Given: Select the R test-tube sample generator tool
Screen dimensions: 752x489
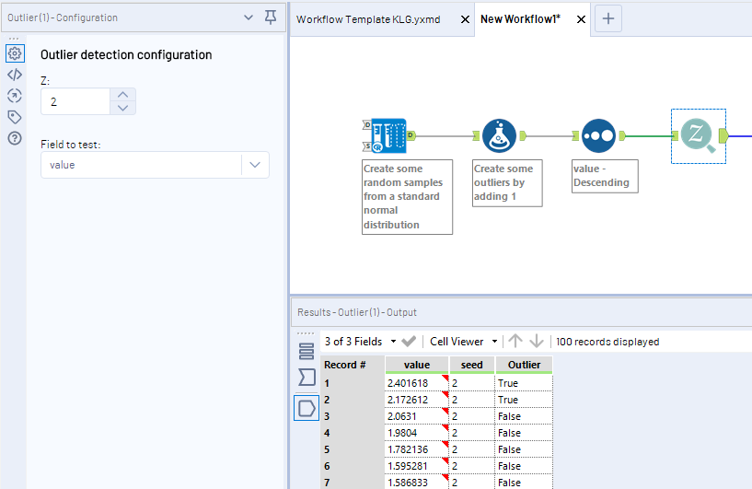Looking at the screenshot, I should 388,135.
